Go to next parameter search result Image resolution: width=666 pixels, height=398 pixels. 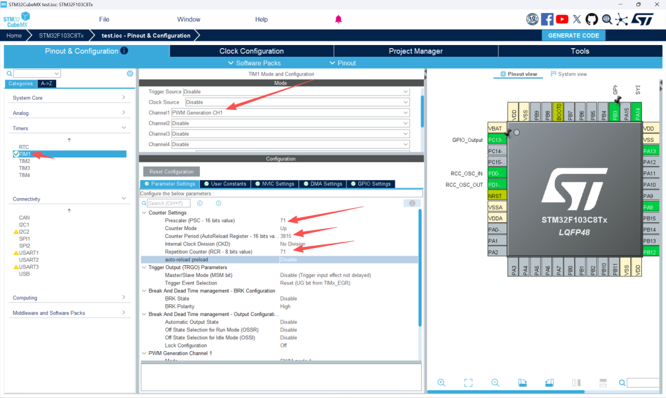218,203
